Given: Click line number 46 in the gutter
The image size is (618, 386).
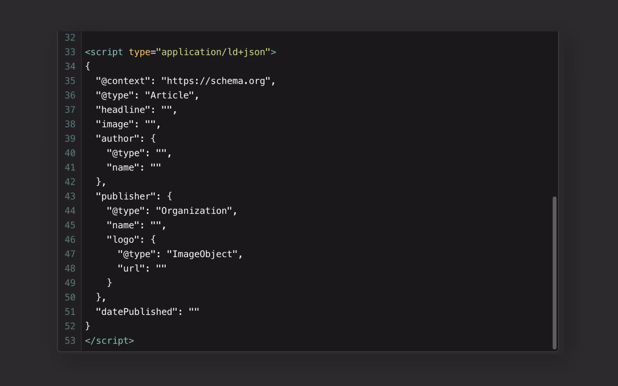Looking at the screenshot, I should [70, 240].
